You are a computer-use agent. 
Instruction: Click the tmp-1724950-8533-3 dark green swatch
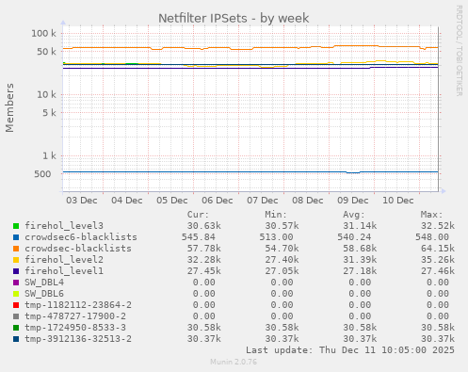[16, 328]
